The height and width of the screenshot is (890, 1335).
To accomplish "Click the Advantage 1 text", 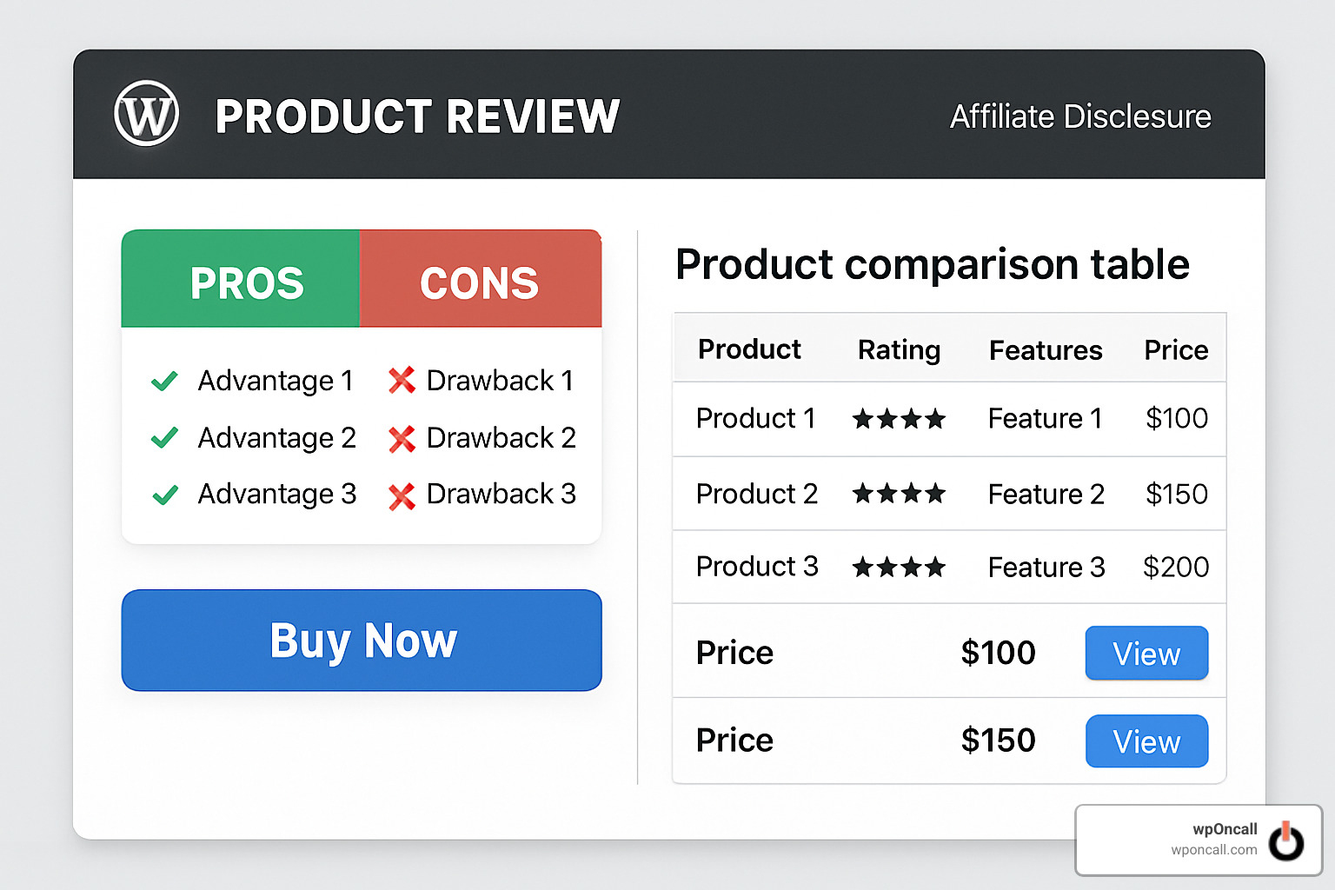I will coord(276,381).
